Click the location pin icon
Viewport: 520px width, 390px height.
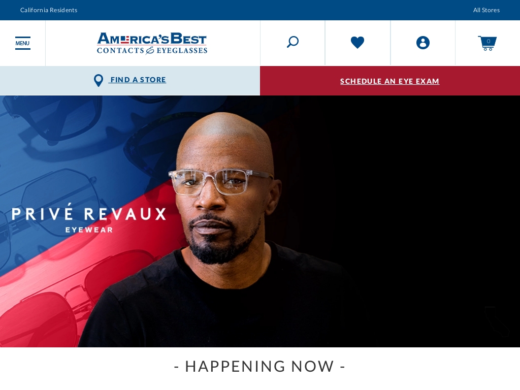99,80
